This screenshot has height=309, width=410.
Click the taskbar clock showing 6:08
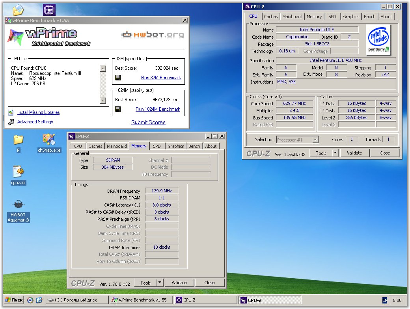coord(397,300)
